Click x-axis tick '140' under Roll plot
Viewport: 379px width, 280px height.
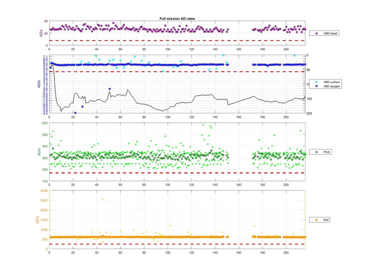215,252
